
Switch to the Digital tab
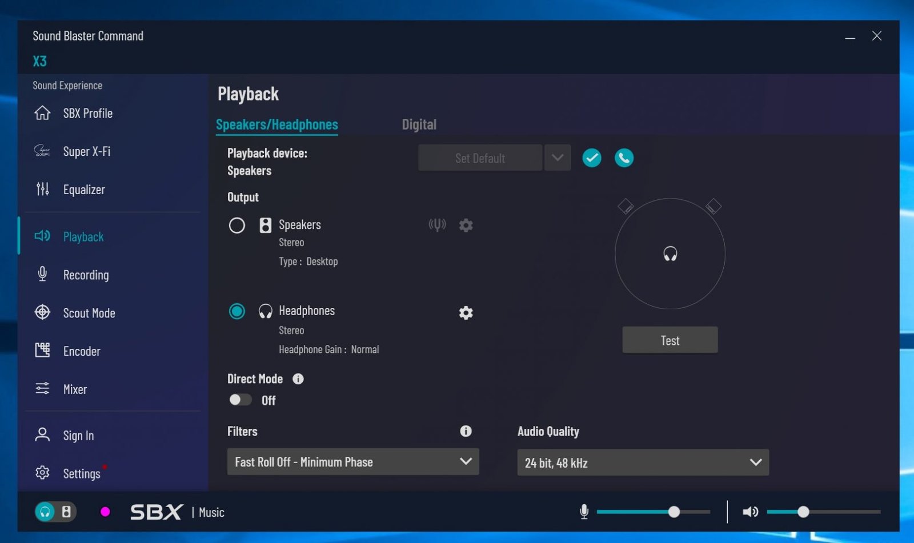pyautogui.click(x=419, y=124)
